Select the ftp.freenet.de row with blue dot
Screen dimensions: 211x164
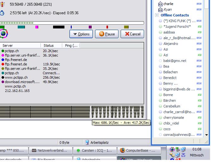[72, 60]
